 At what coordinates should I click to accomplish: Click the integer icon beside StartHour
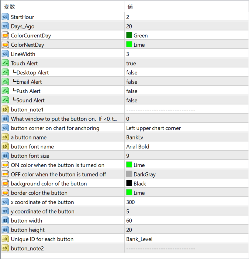(5, 17)
